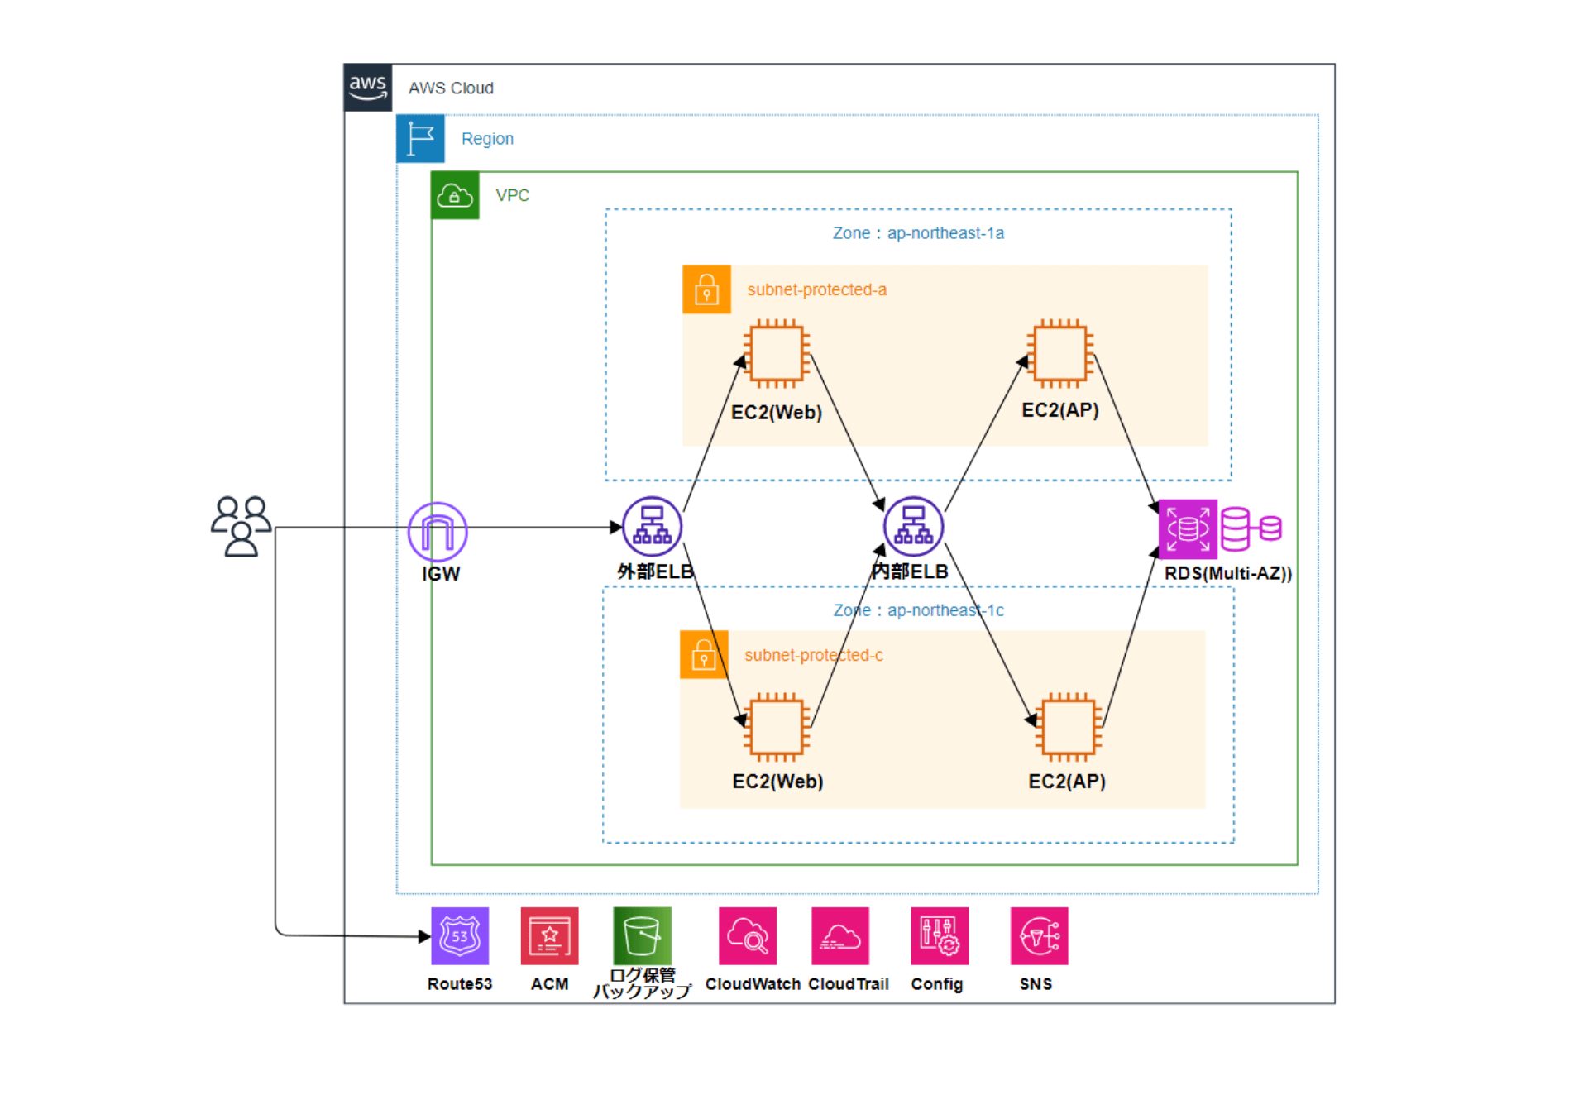Select the users group icon
Viewport: 1588px width, 1095px height.
241,527
